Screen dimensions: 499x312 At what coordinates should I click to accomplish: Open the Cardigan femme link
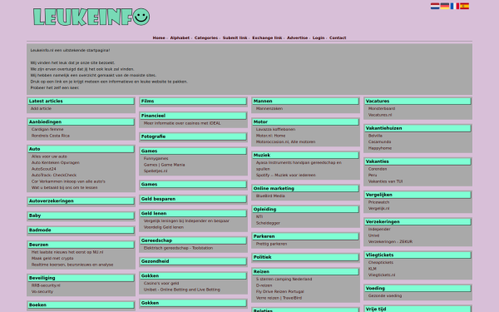click(x=47, y=129)
